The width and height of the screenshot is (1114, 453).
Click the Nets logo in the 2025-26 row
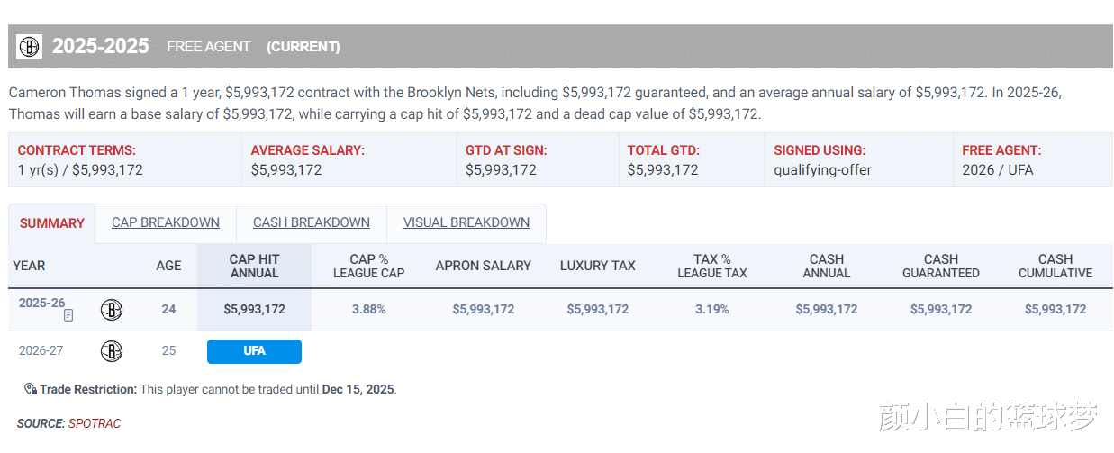click(112, 310)
